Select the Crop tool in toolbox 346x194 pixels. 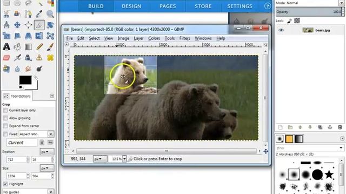[x=39, y=25]
